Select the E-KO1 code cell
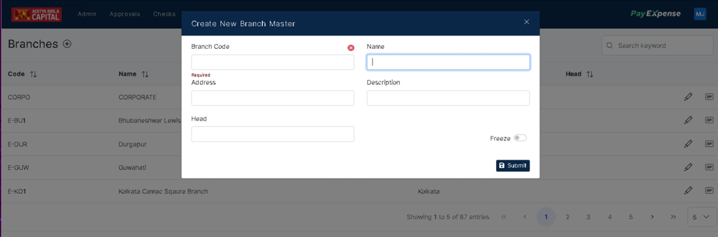Viewport: 718px width, 237px height. [x=17, y=191]
